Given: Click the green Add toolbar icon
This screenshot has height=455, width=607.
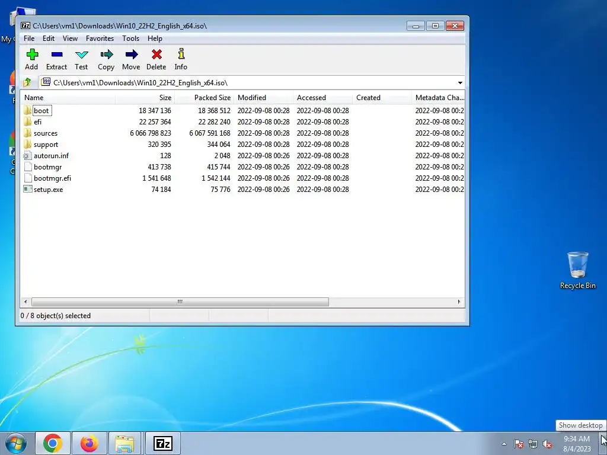Looking at the screenshot, I should click(x=32, y=55).
